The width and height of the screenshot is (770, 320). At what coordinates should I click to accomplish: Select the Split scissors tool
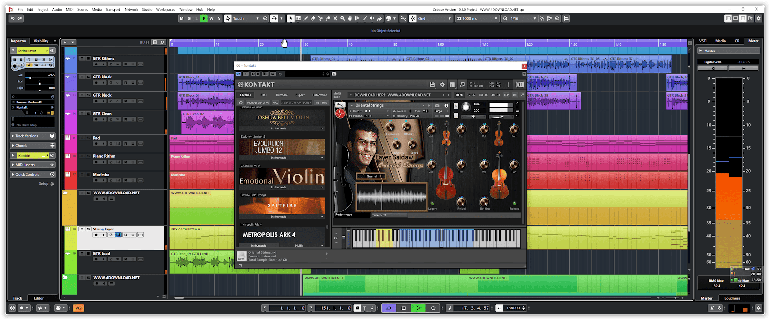320,18
